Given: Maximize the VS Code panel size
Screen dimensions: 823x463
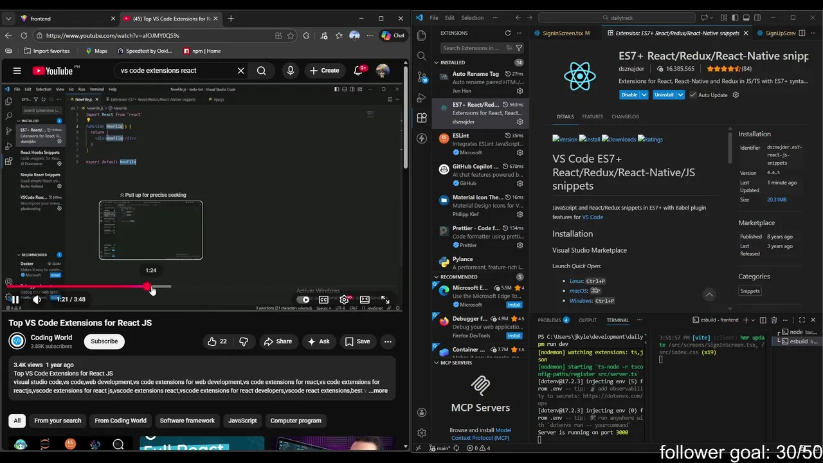Looking at the screenshot, I should click(802, 320).
